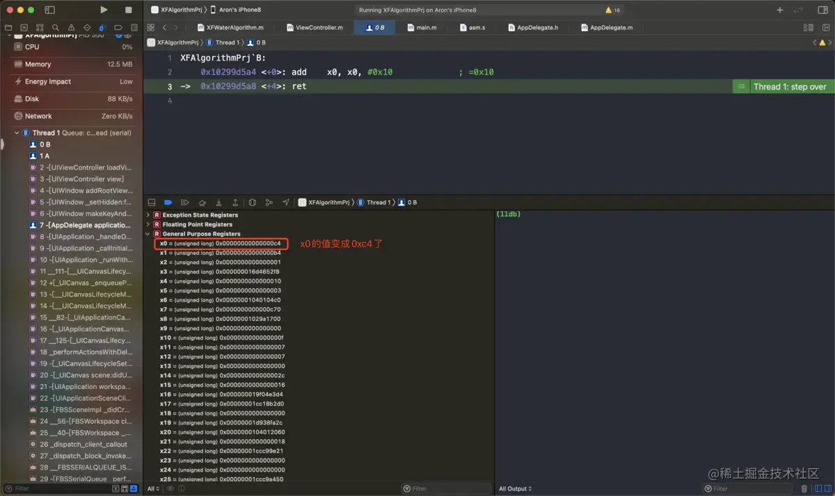This screenshot has width=835, height=496.
Task: Select the x0 register row
Action: tap(221, 244)
